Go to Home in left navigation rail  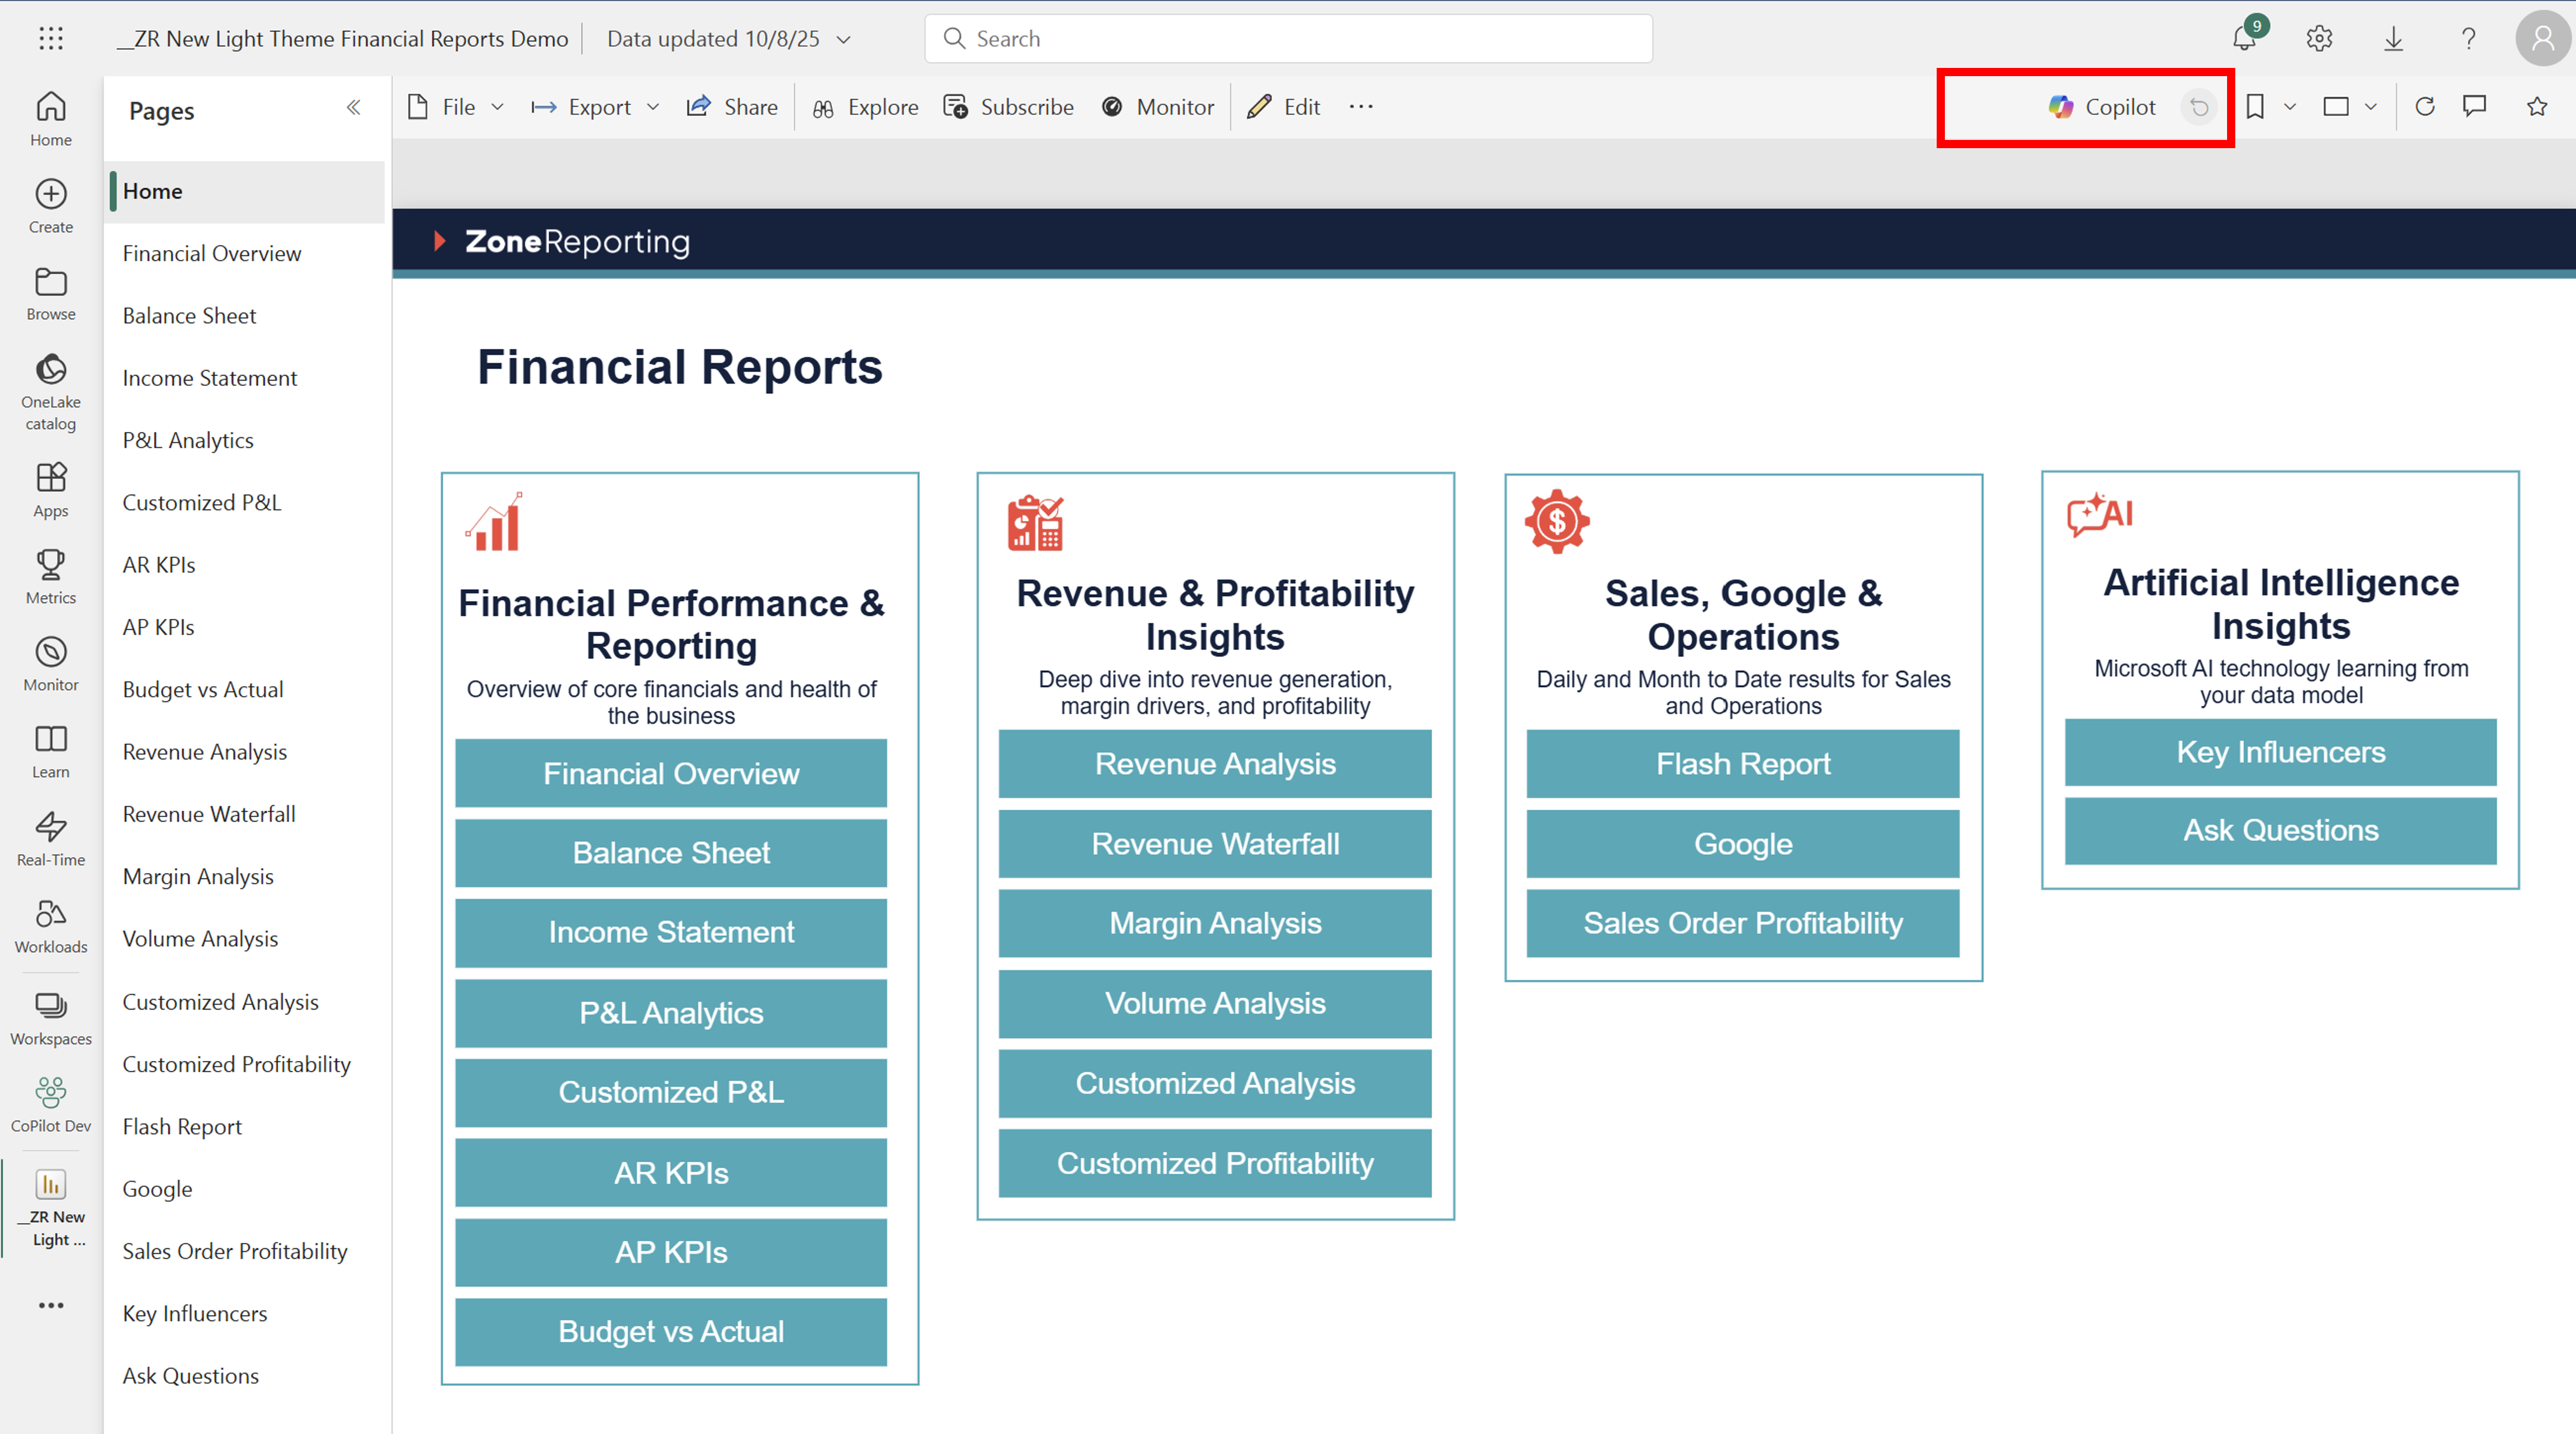point(51,119)
